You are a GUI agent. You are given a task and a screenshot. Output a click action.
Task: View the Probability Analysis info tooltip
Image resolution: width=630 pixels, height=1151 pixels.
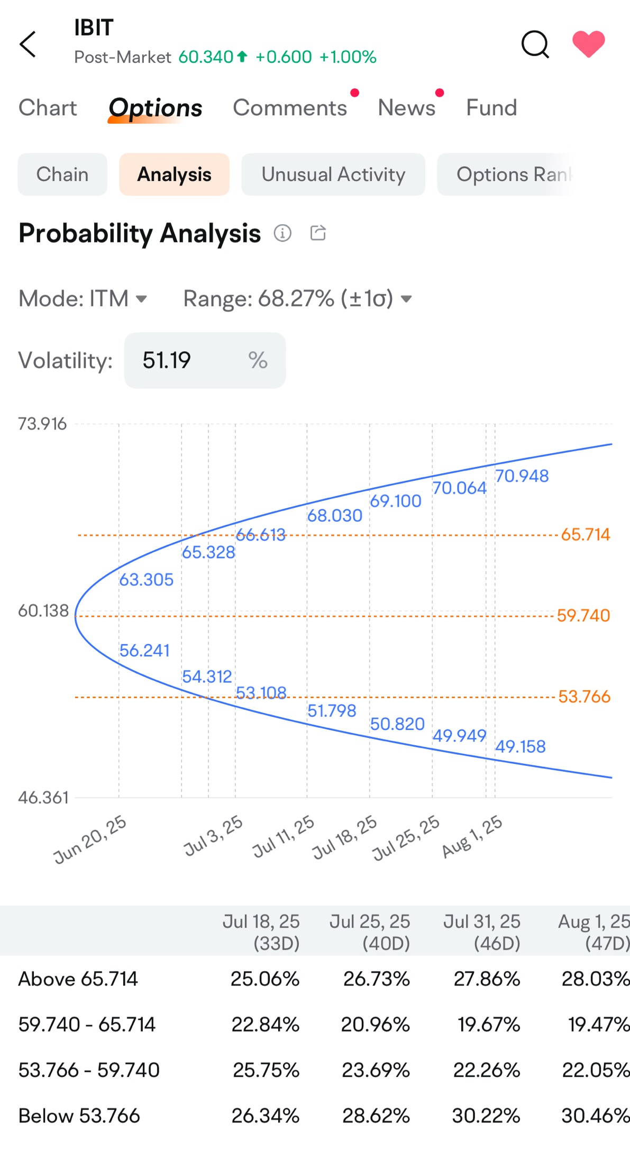[283, 233]
